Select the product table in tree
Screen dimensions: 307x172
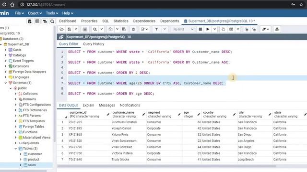34,159
